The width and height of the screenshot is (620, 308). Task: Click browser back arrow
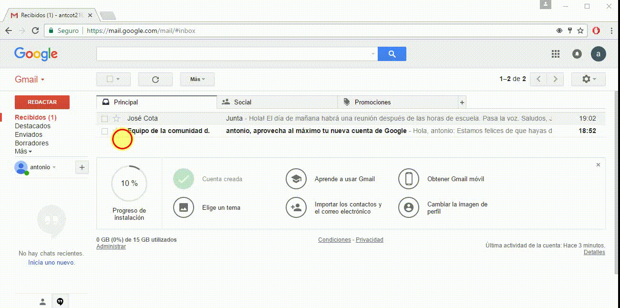9,31
